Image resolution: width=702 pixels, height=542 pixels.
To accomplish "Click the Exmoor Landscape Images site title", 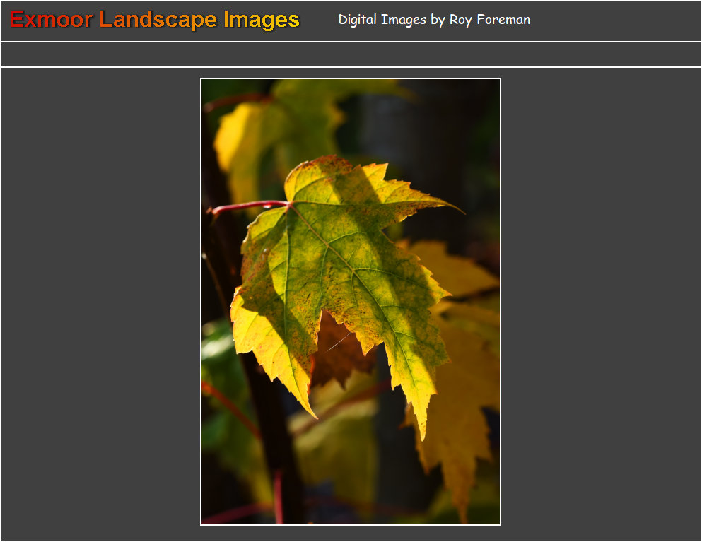I will [154, 20].
